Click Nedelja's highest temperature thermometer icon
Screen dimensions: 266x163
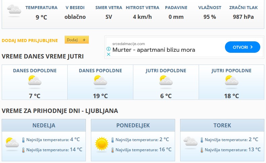point(23,150)
